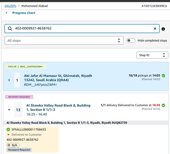Click the green check beside 1/1 delivery

point(163,105)
